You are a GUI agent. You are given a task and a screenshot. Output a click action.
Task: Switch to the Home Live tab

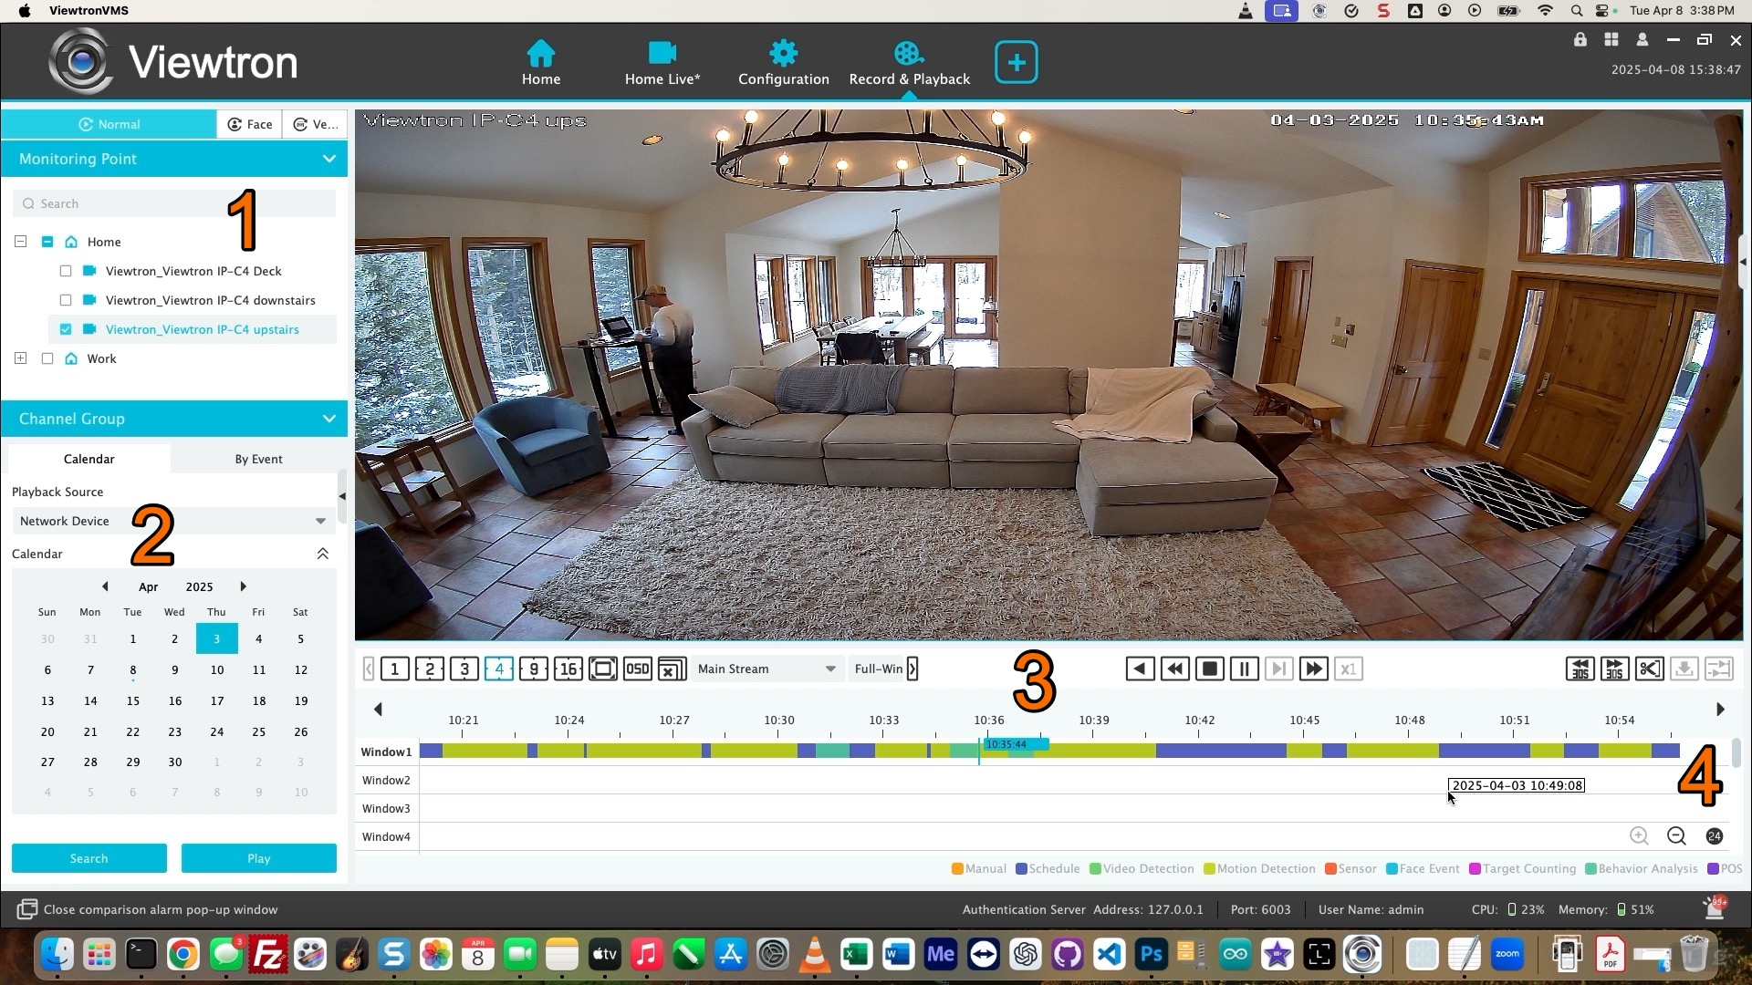point(662,62)
